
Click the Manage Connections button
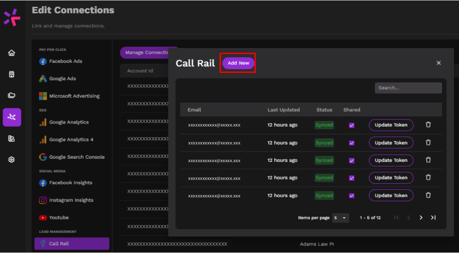click(144, 53)
